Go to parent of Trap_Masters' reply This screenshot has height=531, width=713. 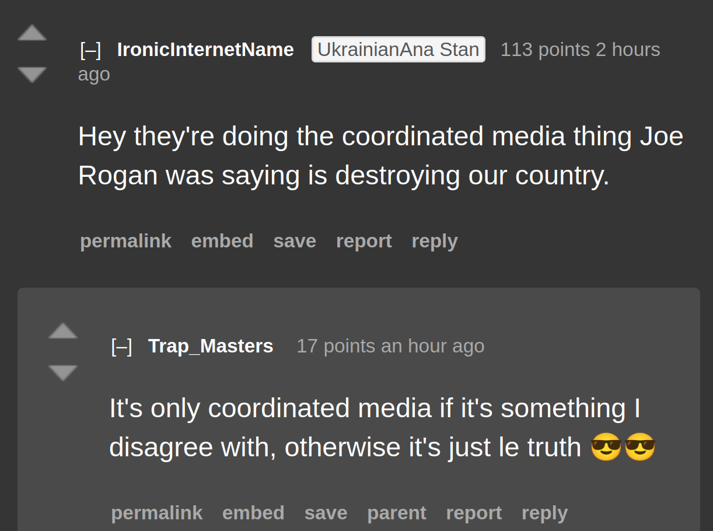coord(397,513)
